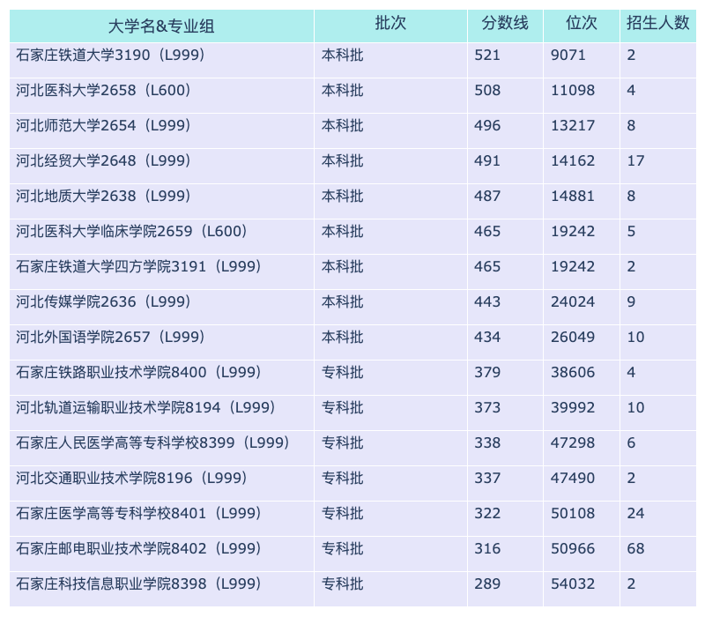The width and height of the screenshot is (705, 617).
Task: Click score 338 in 石家庄人民医学高等专科学校 row
Action: pos(487,443)
